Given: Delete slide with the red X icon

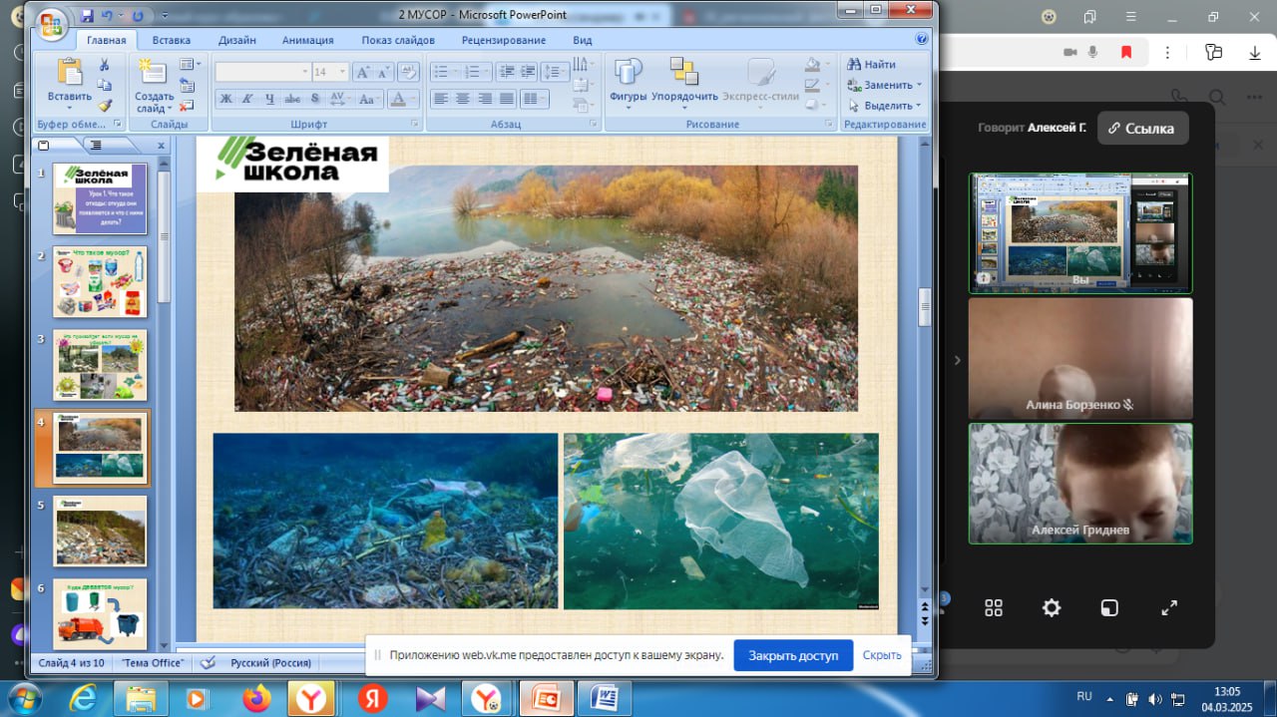Looking at the screenshot, I should point(187,105).
